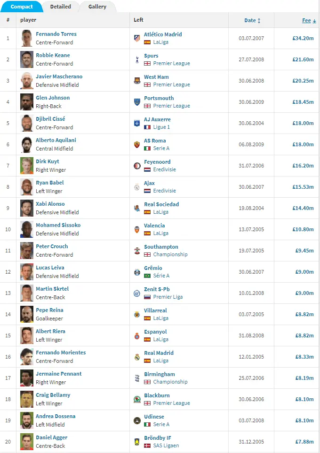Switch to the Detailed tab
Screen dimensions: 320x453
60,7
